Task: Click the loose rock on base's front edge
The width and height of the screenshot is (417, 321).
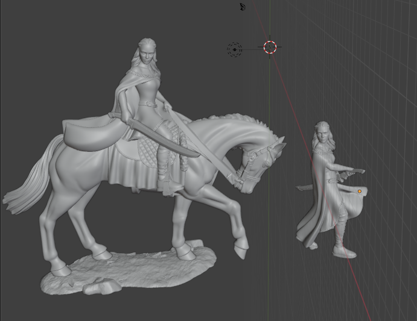Action: pyautogui.click(x=97, y=288)
